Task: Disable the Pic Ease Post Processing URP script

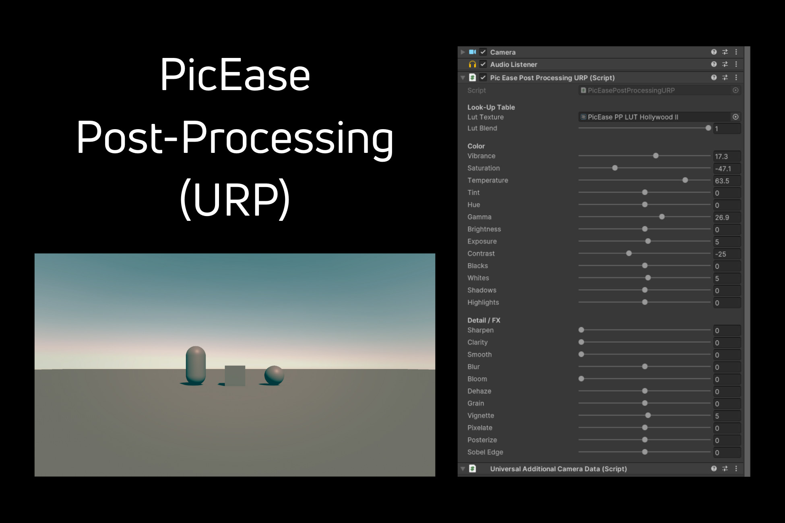Action: (482, 78)
